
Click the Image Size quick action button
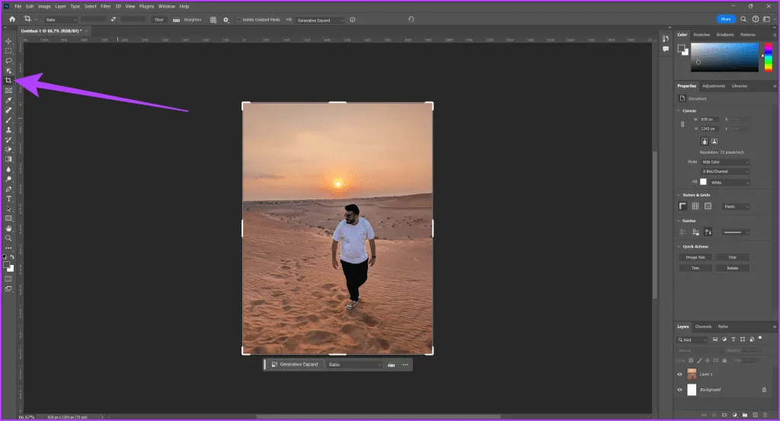[x=696, y=257]
